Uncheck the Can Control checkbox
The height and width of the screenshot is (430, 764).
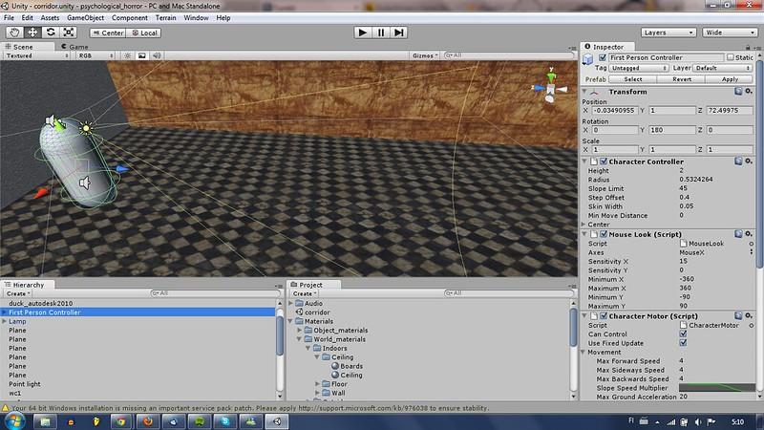682,334
